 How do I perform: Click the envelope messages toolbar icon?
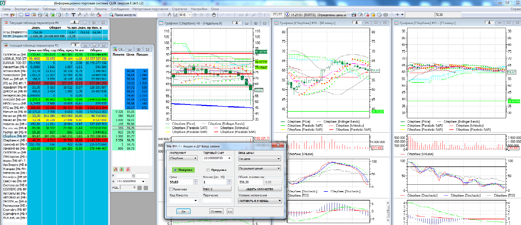(386, 15)
